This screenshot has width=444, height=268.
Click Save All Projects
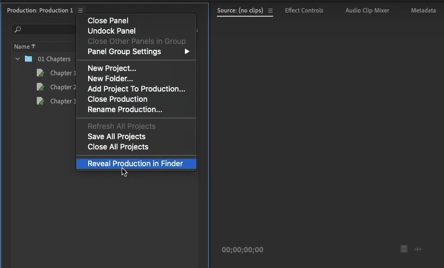click(x=116, y=136)
